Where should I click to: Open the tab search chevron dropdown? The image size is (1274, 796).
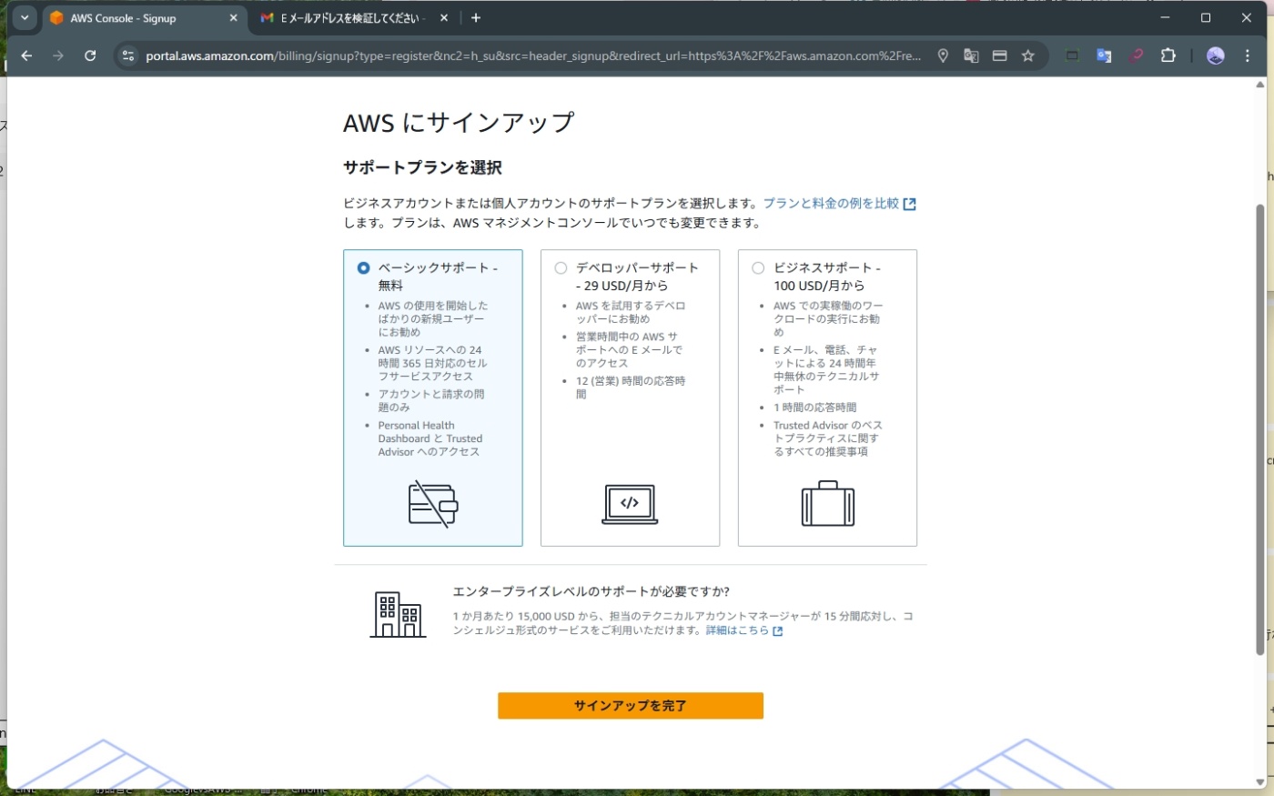tap(25, 17)
